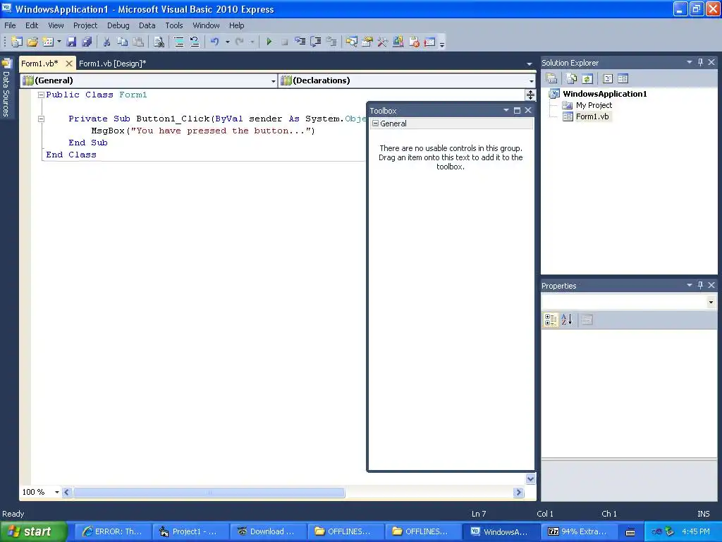This screenshot has width=722, height=542.
Task: Click the Save All stacked disks icon
Action: [x=87, y=42]
